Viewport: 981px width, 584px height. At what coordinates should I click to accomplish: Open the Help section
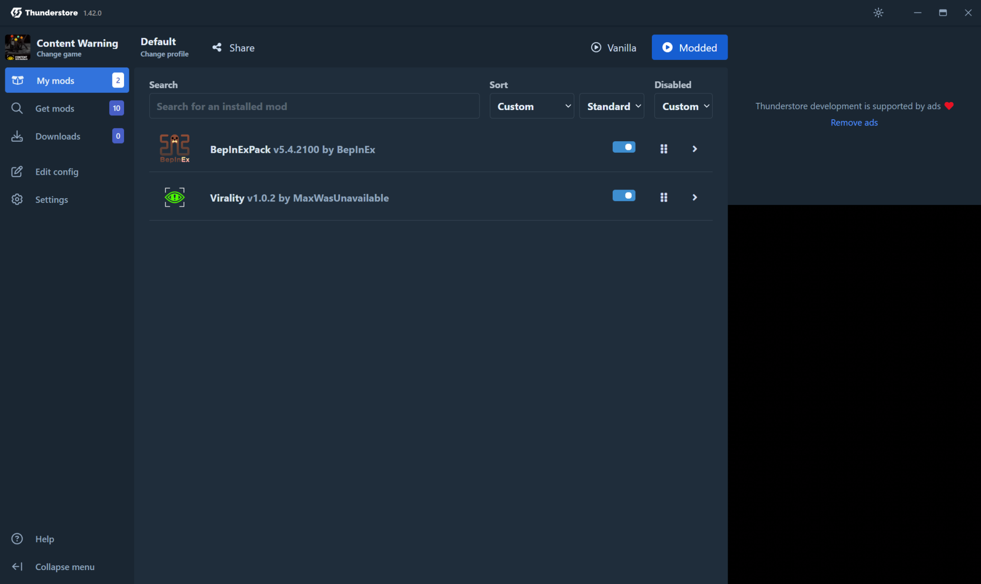(x=44, y=539)
